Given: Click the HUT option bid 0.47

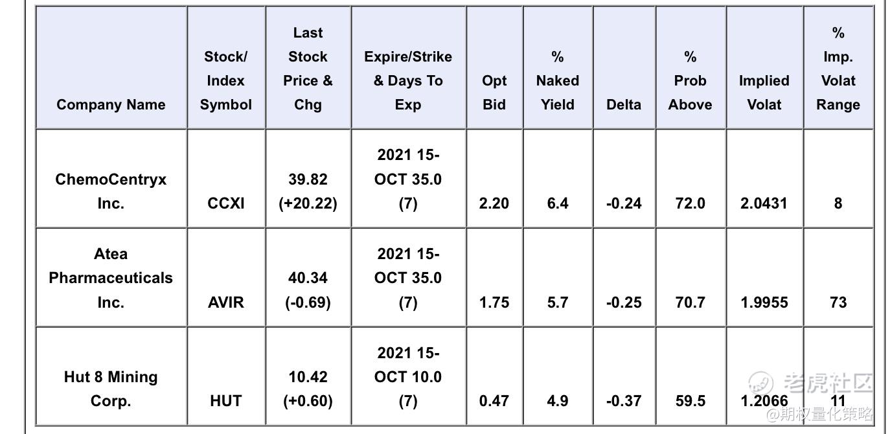Looking at the screenshot, I should [x=494, y=401].
